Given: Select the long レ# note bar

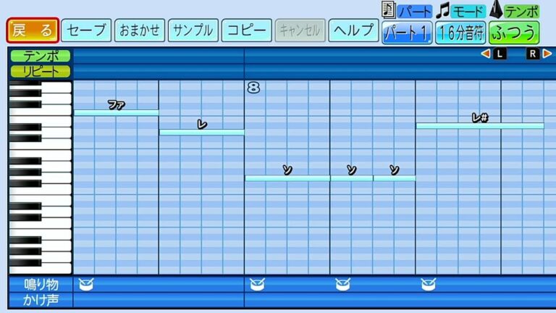Looking at the screenshot, I should (x=479, y=125).
